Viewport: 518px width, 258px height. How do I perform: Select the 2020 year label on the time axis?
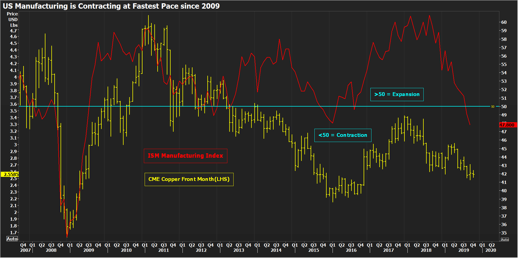click(x=490, y=250)
